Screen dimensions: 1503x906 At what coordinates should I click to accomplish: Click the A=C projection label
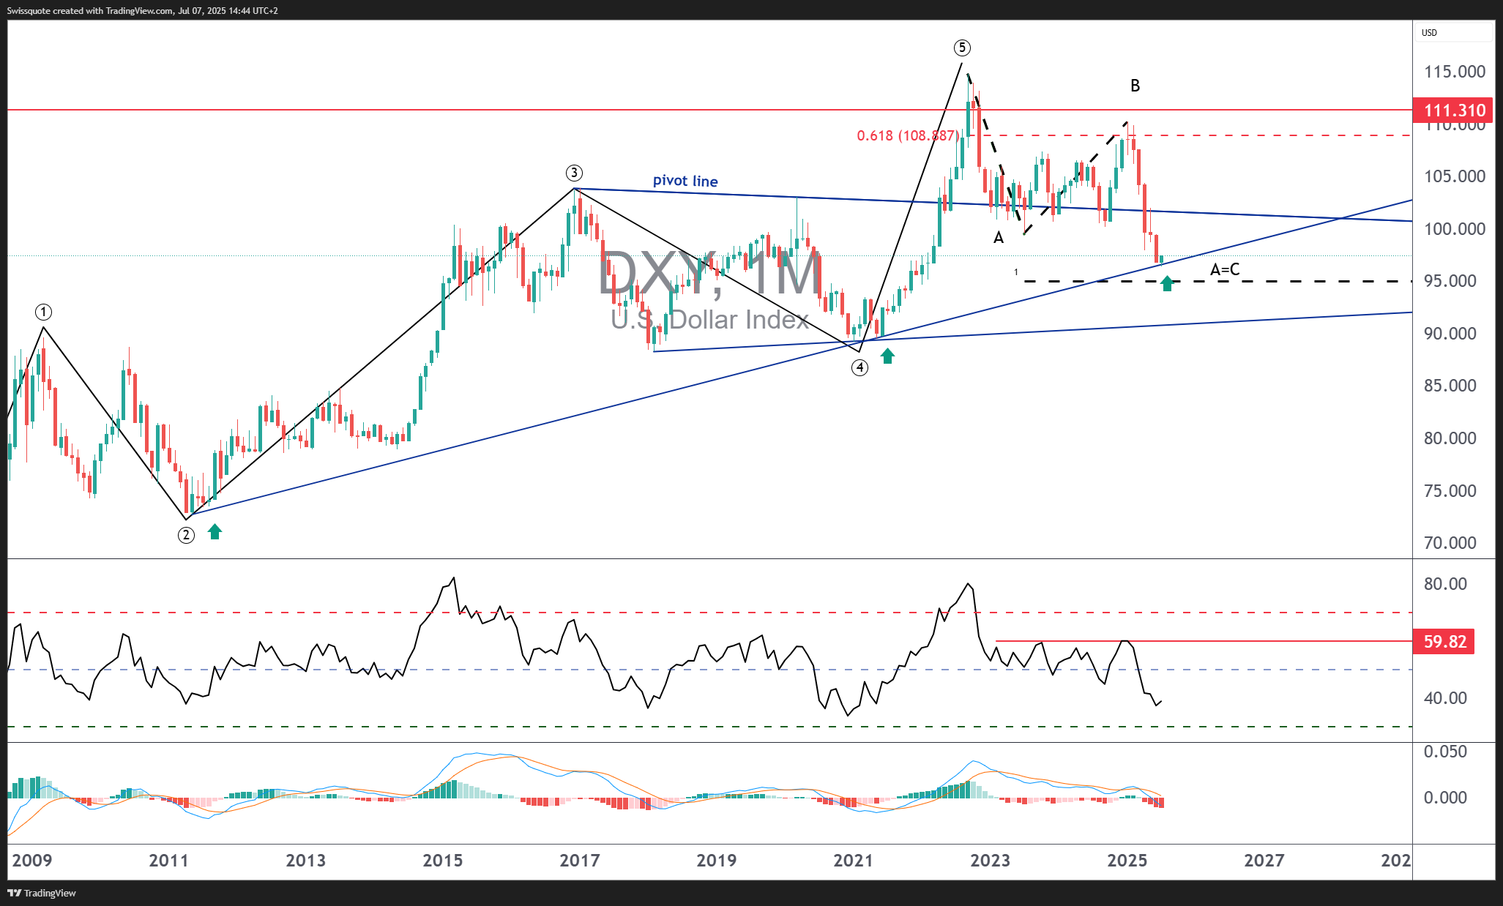tap(1225, 269)
